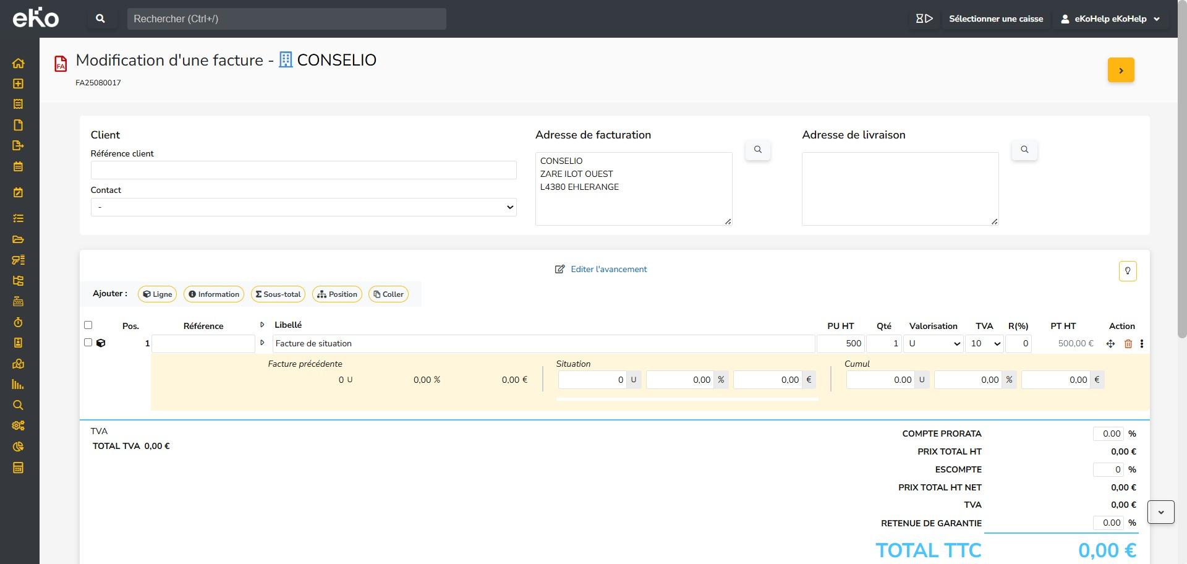Click the move handle icon for line 1
The height and width of the screenshot is (564, 1187).
click(1110, 344)
